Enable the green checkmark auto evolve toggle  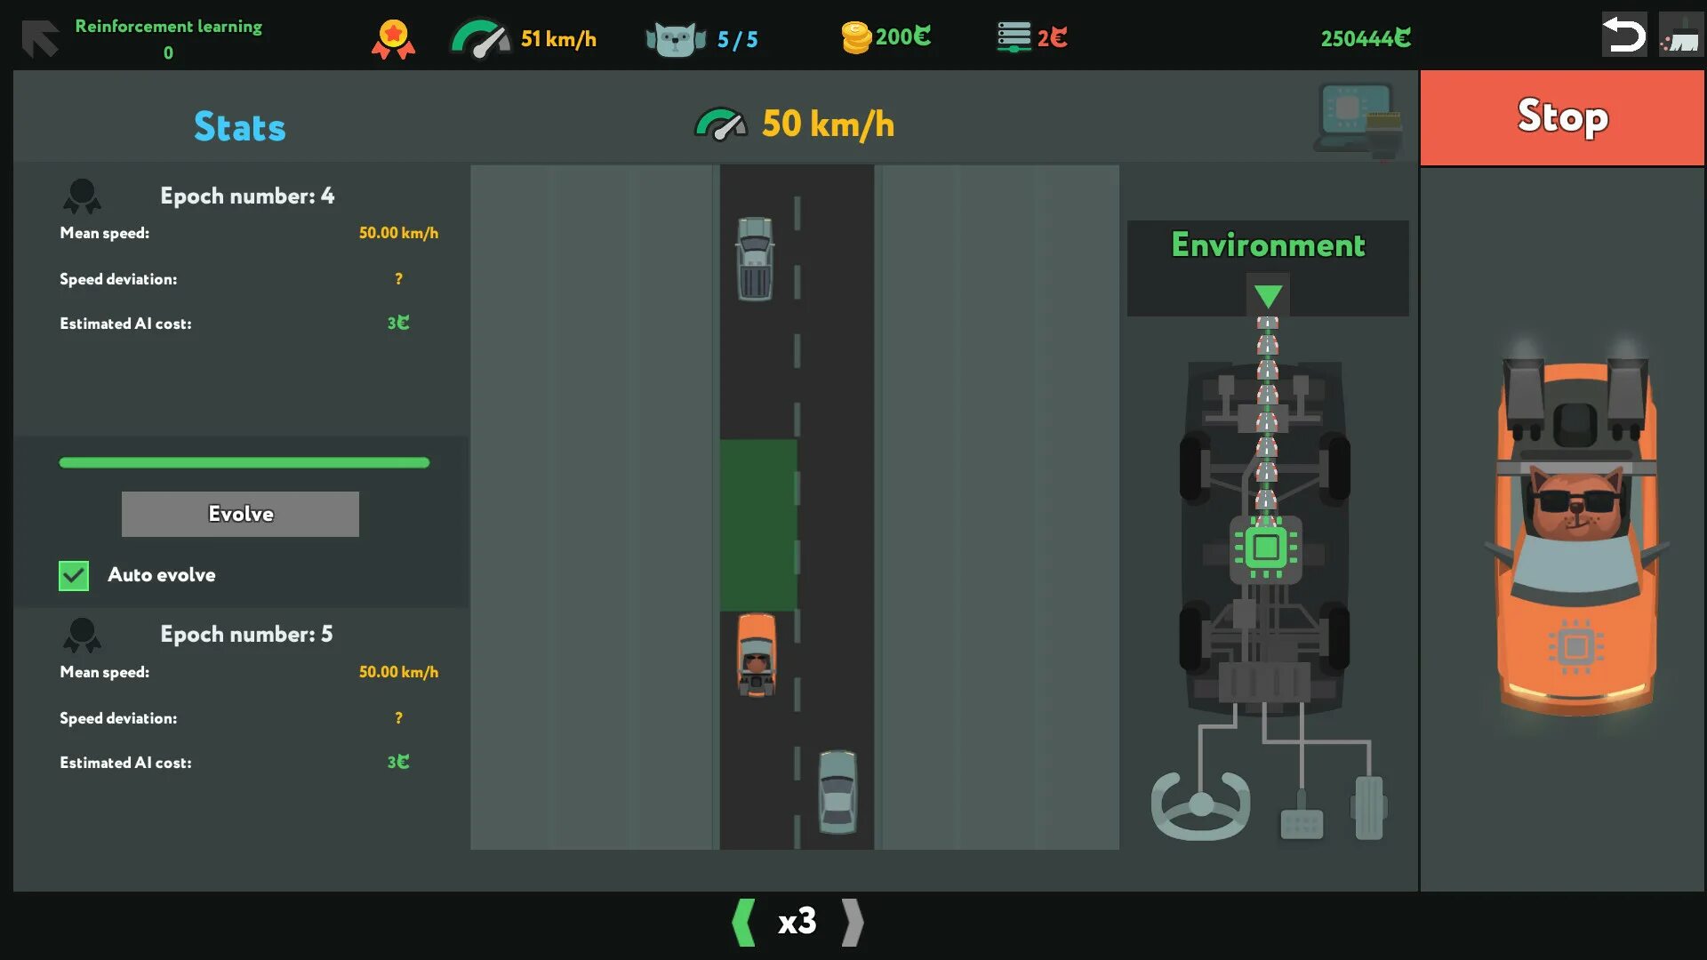click(74, 575)
